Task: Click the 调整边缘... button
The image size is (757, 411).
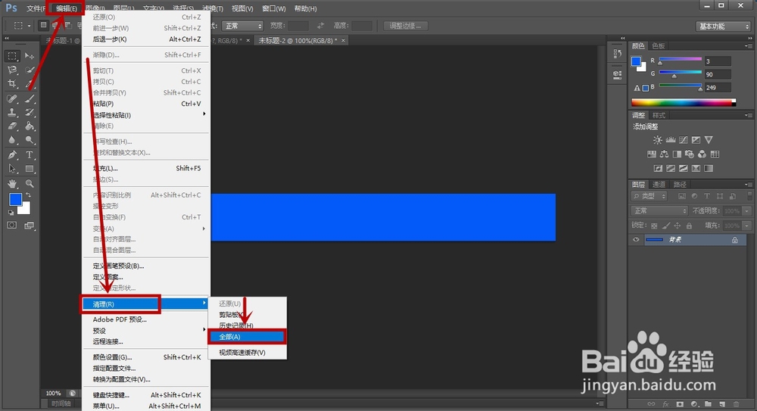Action: tap(406, 26)
